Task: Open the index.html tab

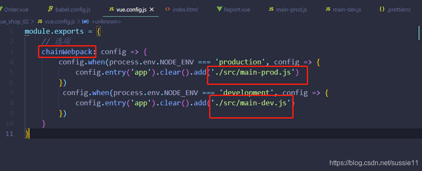Action: point(185,10)
